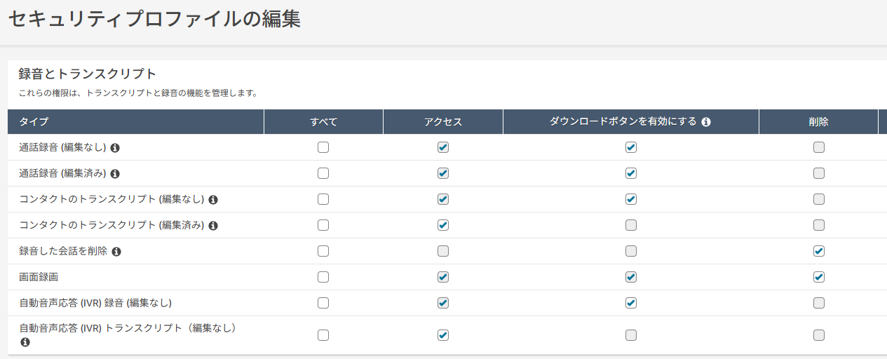This screenshot has height=359, width=887.
Task: Select すべて checkbox for 画面録画
Action: [x=323, y=277]
